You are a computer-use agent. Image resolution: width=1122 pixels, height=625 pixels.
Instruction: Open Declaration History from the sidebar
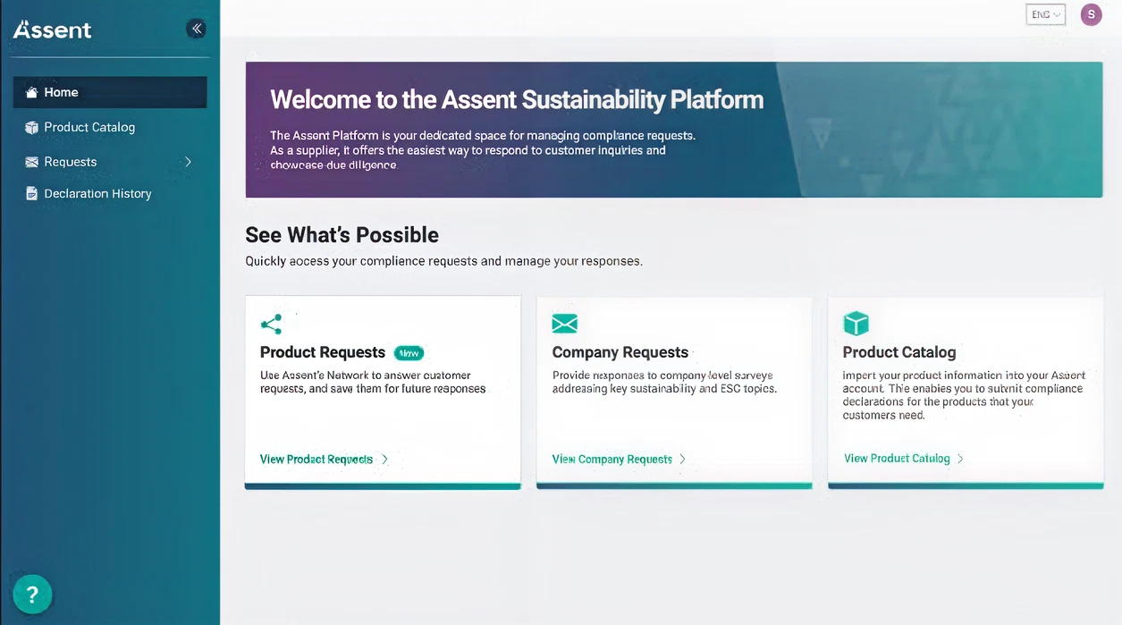pyautogui.click(x=97, y=193)
